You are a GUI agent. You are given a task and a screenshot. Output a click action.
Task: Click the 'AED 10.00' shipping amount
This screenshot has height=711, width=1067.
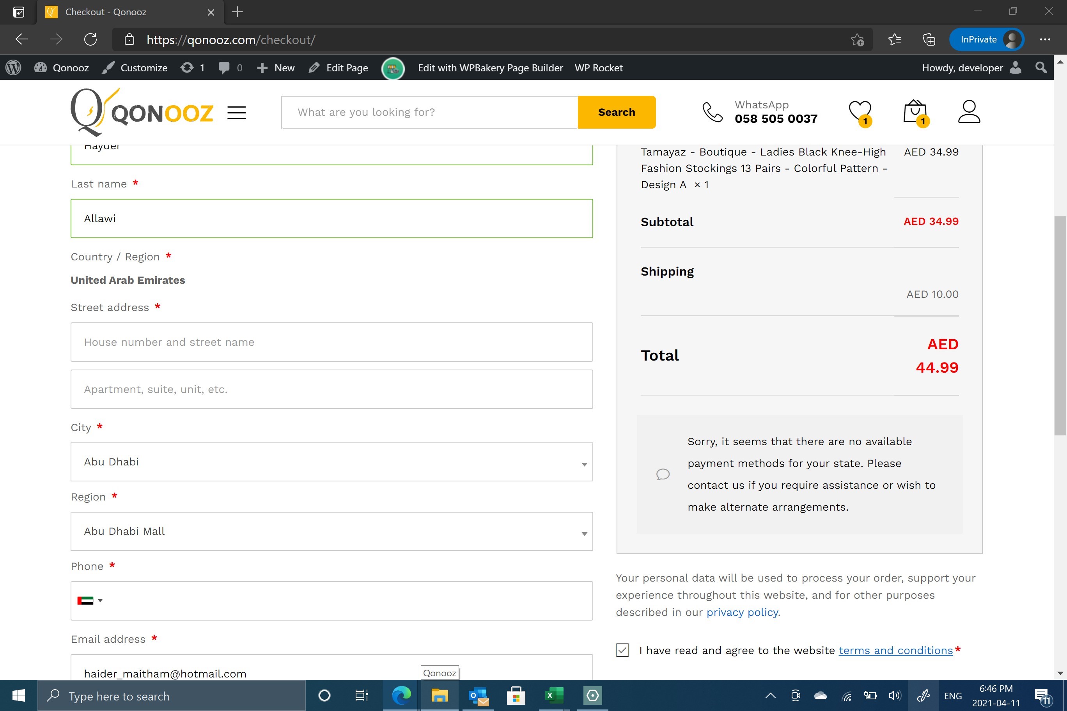pyautogui.click(x=932, y=294)
